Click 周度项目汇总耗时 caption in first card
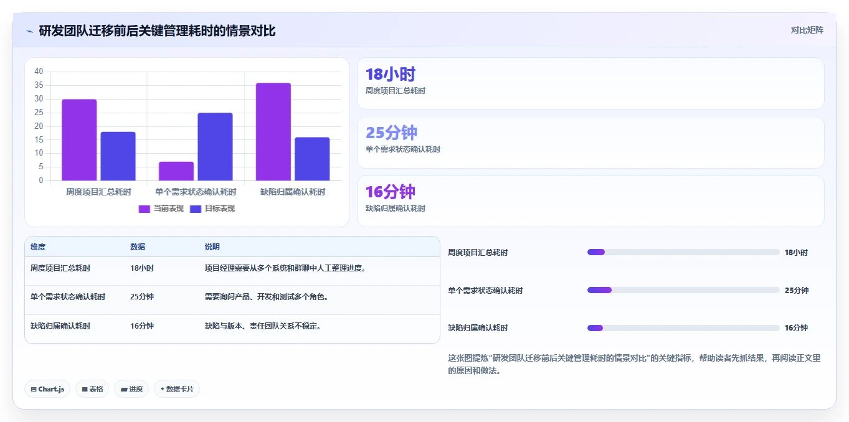The width and height of the screenshot is (849, 422). pyautogui.click(x=396, y=91)
